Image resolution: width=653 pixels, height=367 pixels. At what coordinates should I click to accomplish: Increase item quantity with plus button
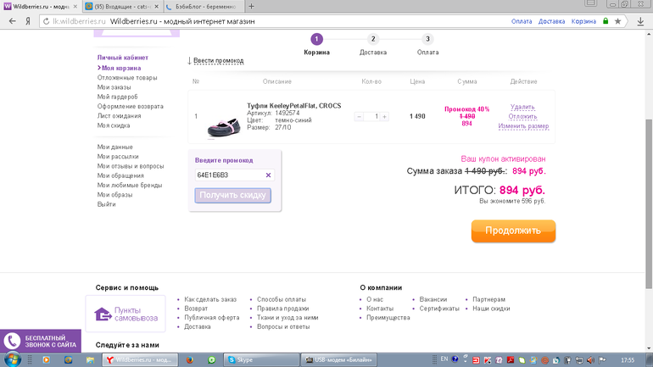(x=384, y=117)
